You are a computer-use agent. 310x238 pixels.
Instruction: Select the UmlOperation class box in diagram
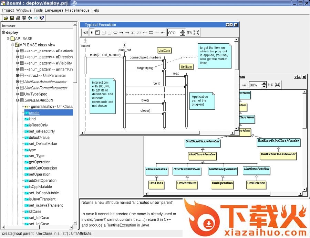click(222, 185)
